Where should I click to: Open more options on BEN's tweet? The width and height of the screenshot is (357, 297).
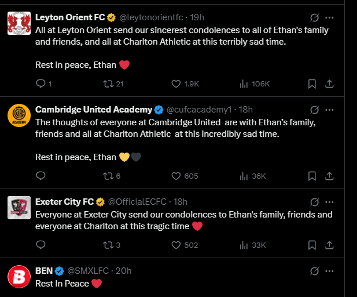tap(329, 271)
